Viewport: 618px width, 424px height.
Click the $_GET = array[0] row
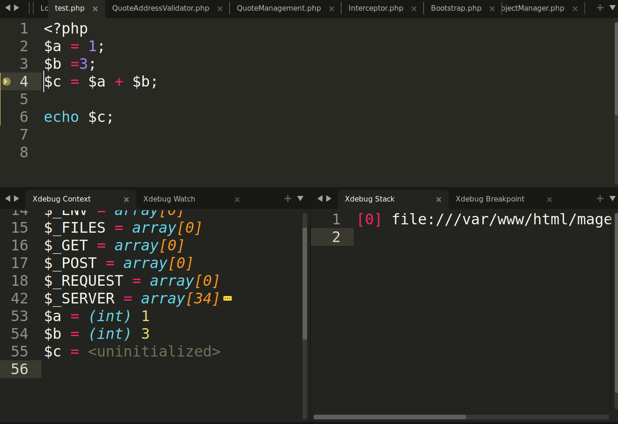click(114, 245)
